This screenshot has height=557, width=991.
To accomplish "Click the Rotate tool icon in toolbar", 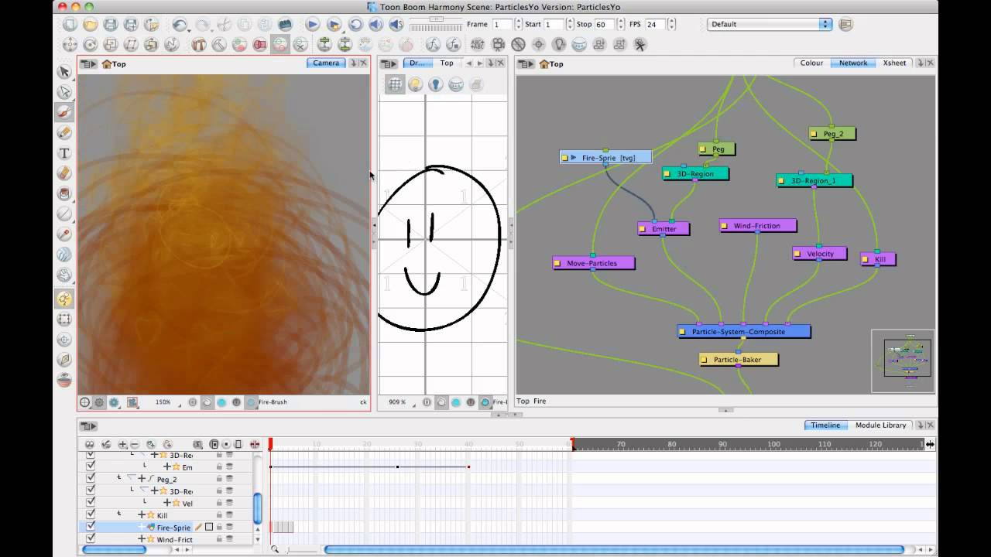I will coord(91,45).
